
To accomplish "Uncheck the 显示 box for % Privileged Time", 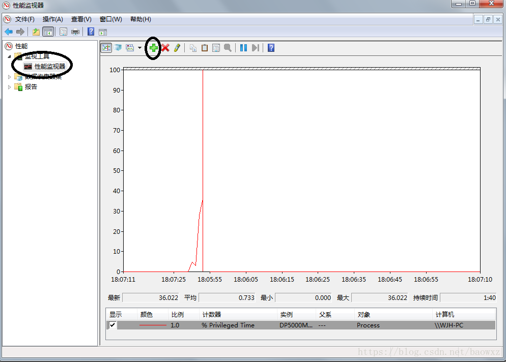I will pyautogui.click(x=113, y=325).
